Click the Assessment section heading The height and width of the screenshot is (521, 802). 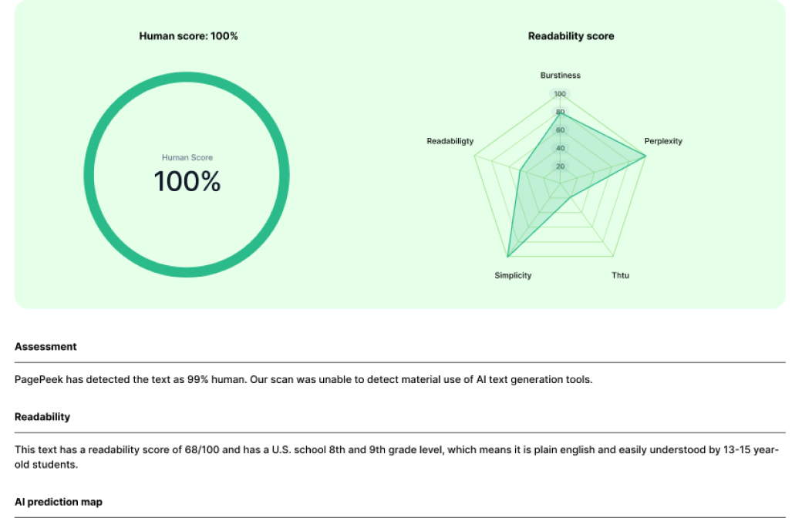[x=45, y=347]
